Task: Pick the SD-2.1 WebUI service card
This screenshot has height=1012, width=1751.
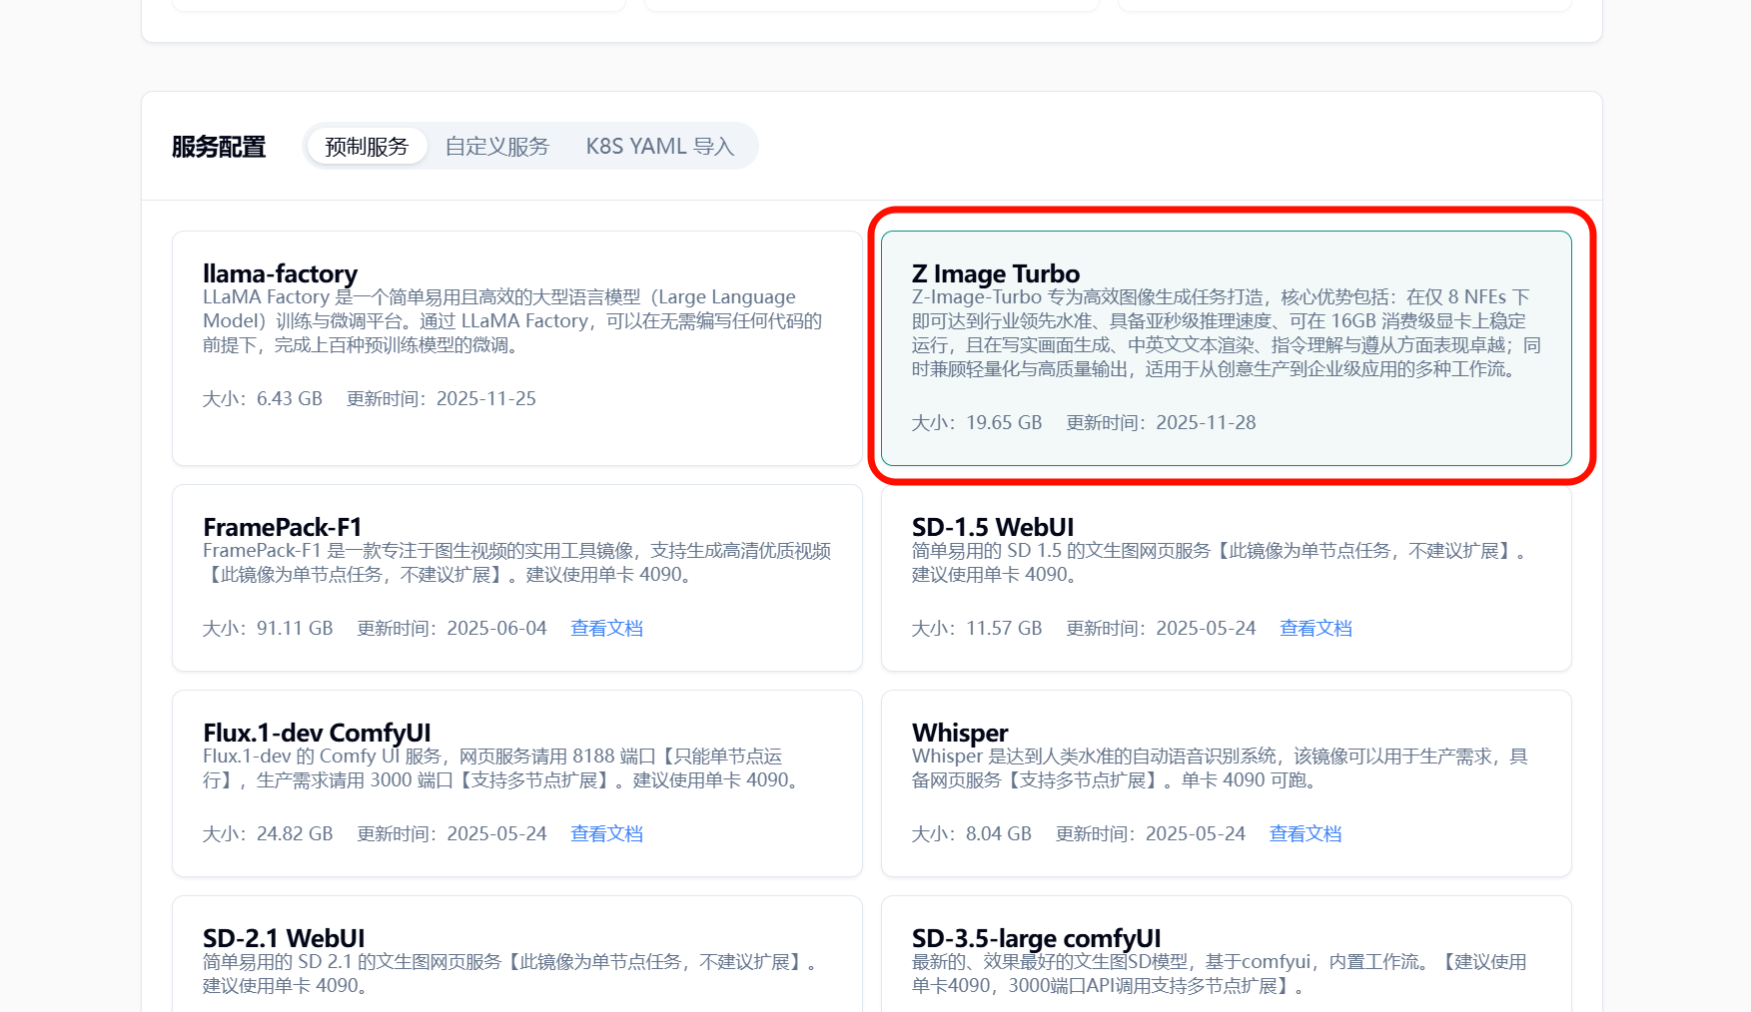Action: 516,958
